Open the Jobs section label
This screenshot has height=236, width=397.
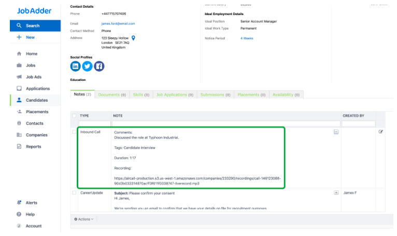(x=31, y=65)
